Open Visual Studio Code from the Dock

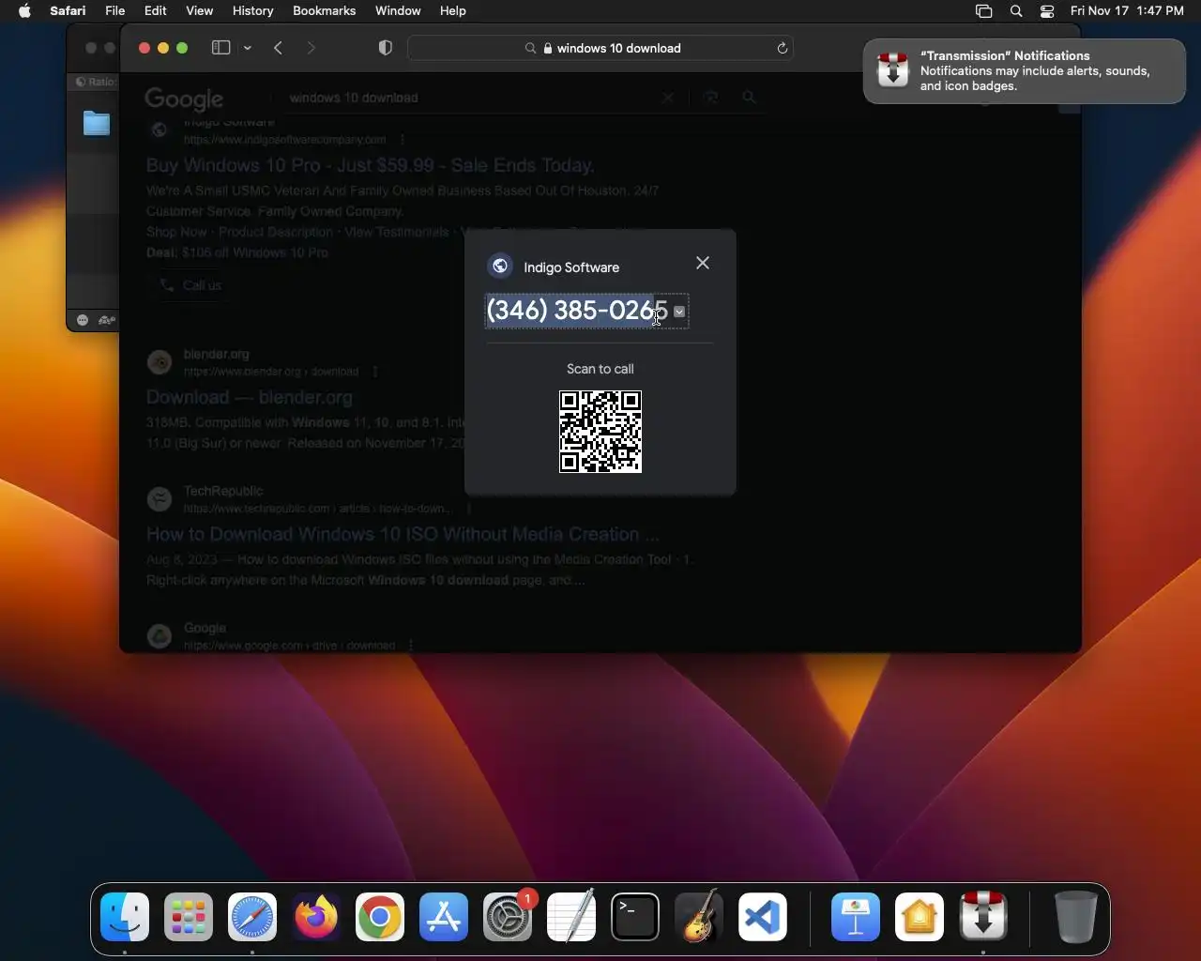click(763, 917)
